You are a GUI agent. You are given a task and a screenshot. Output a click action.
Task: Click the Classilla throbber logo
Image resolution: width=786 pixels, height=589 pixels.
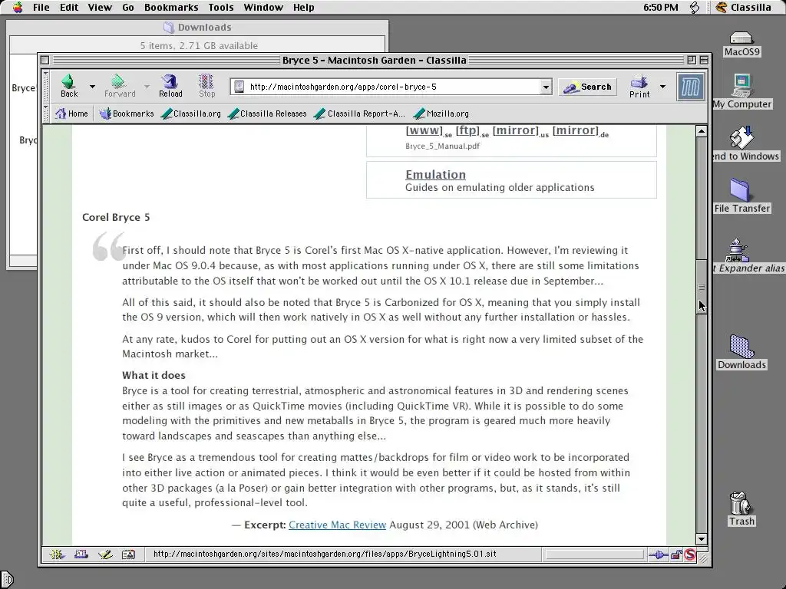[690, 87]
